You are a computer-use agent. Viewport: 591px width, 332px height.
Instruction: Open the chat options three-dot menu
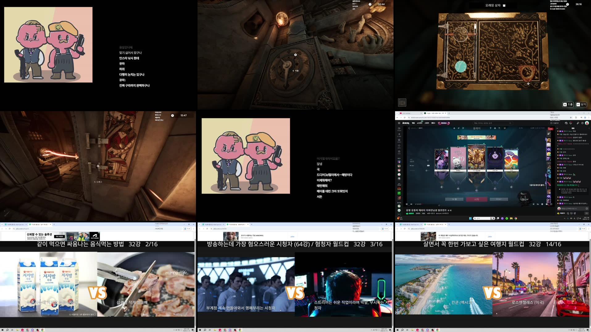pyautogui.click(x=588, y=128)
